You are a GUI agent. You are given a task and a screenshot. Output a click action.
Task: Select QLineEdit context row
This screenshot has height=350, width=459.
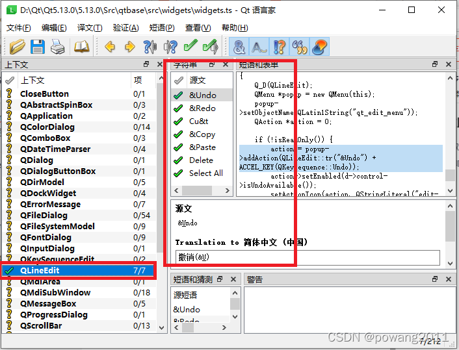coord(78,271)
